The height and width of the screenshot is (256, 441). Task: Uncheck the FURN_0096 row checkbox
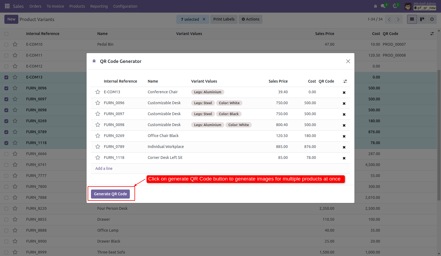[x=6, y=88]
